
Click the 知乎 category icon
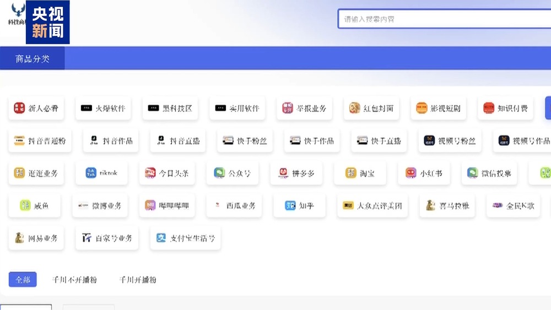click(290, 205)
